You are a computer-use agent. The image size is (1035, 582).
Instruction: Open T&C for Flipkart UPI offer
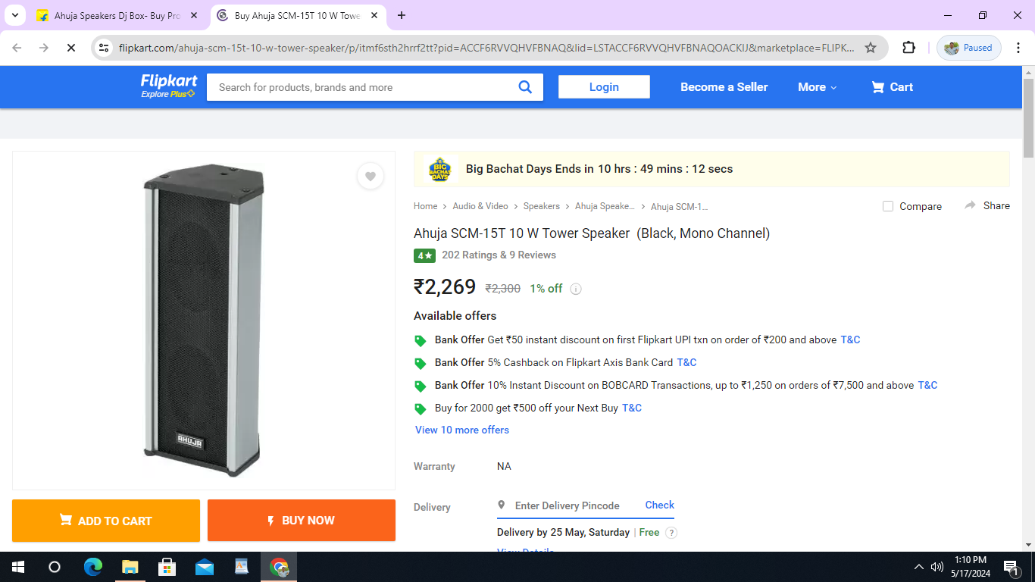(850, 339)
